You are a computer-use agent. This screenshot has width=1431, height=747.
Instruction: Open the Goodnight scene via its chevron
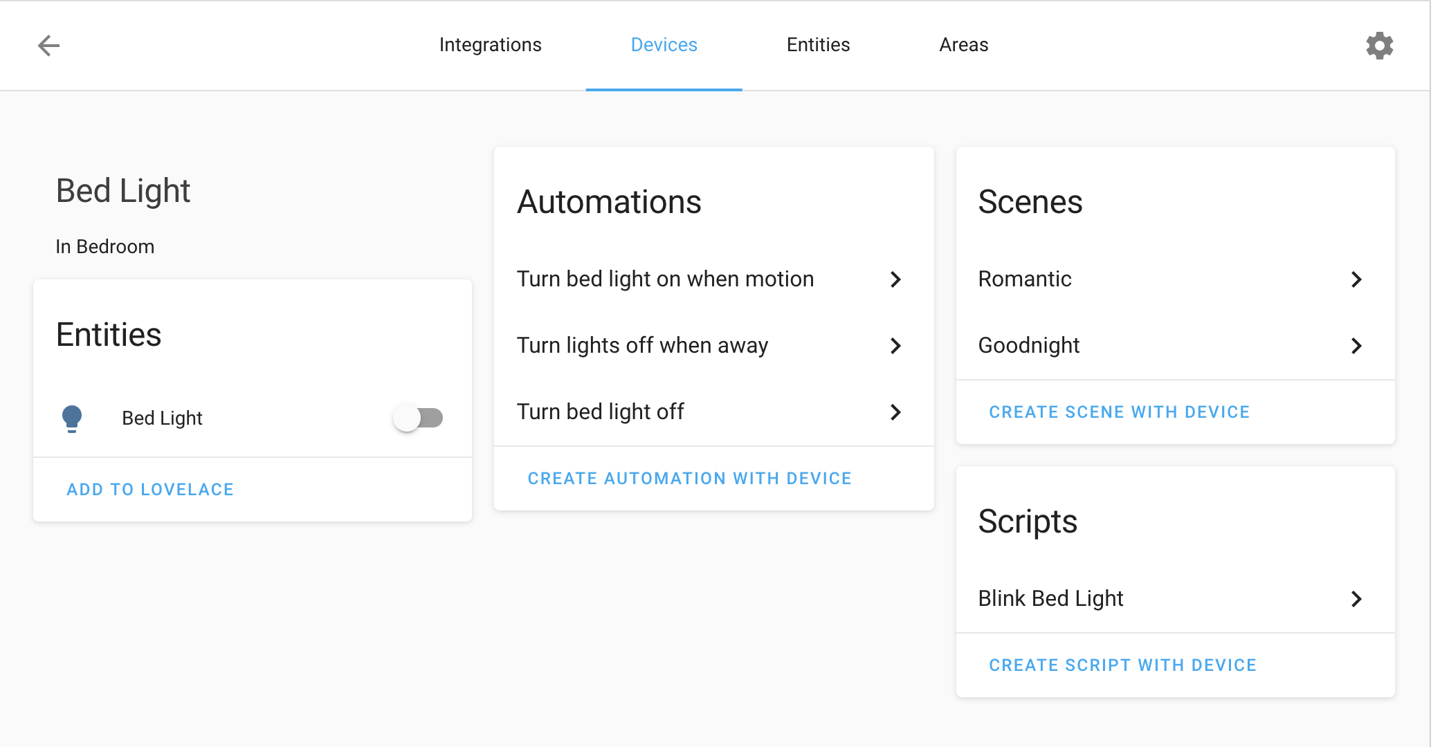tap(1356, 346)
